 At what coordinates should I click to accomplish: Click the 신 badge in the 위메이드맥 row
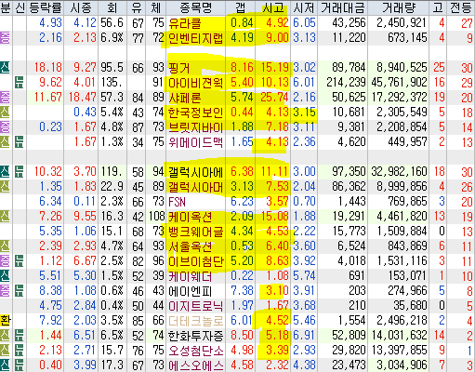[5, 142]
